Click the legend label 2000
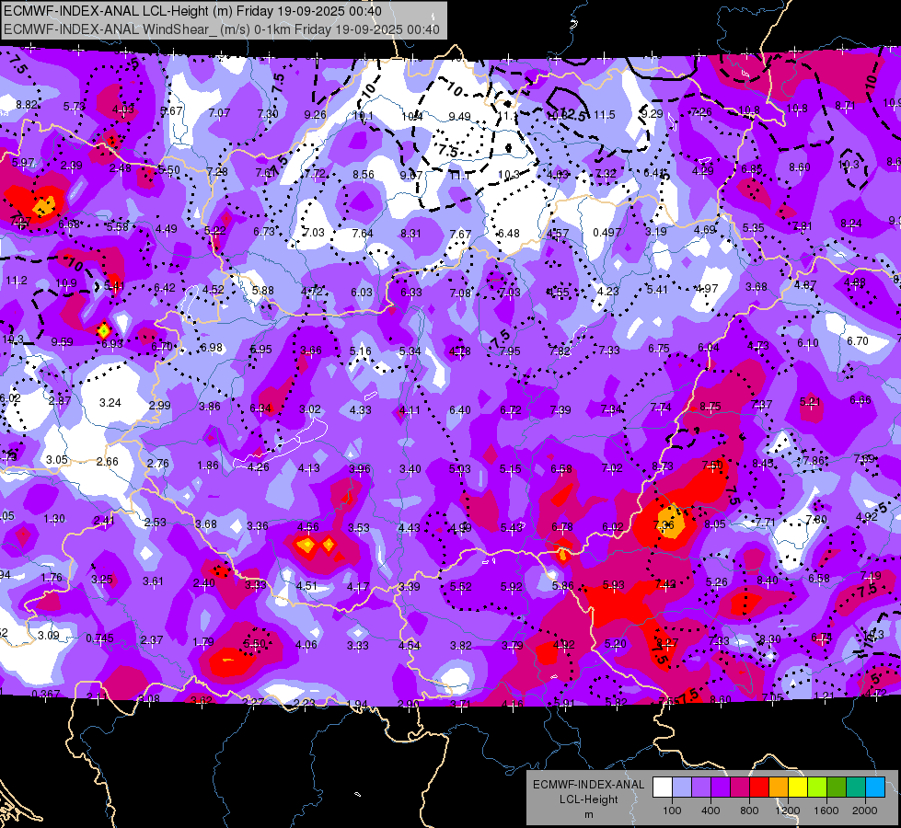 pos(864,811)
